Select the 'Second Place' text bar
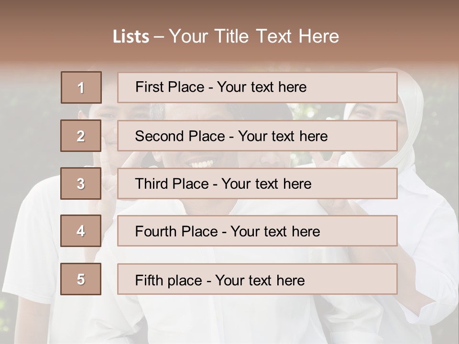 point(257,136)
